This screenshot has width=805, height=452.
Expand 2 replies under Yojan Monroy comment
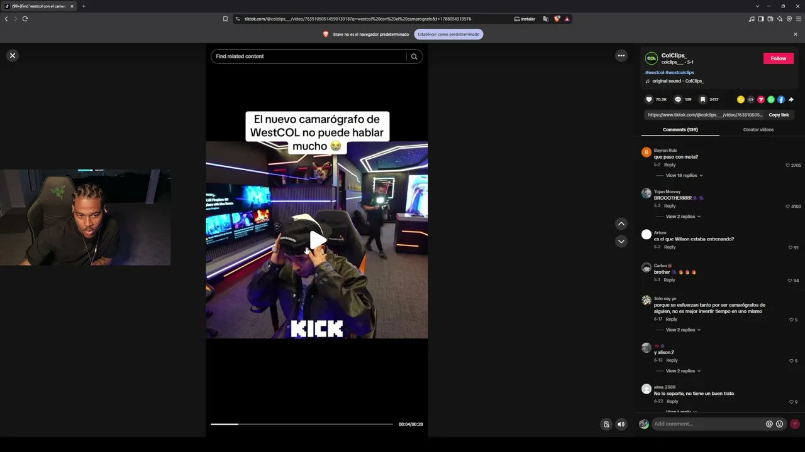click(x=683, y=217)
